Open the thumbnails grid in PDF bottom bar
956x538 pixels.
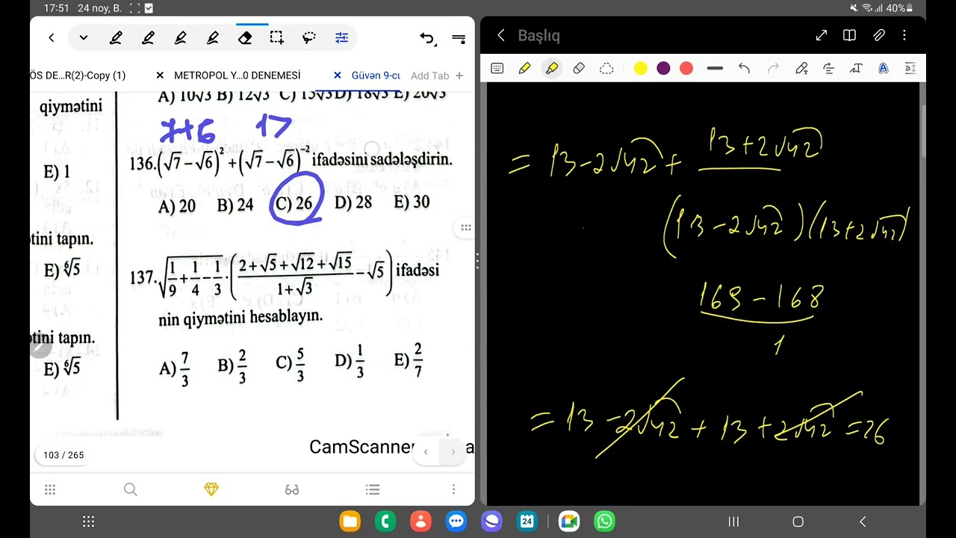(50, 489)
